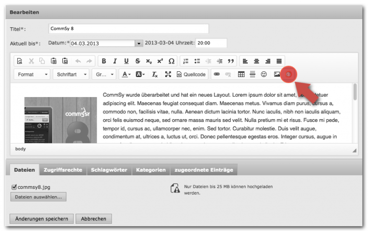Insert a bulleted list
Image resolution: width=368 pixels, height=231 pixels.
pyautogui.click(x=197, y=61)
